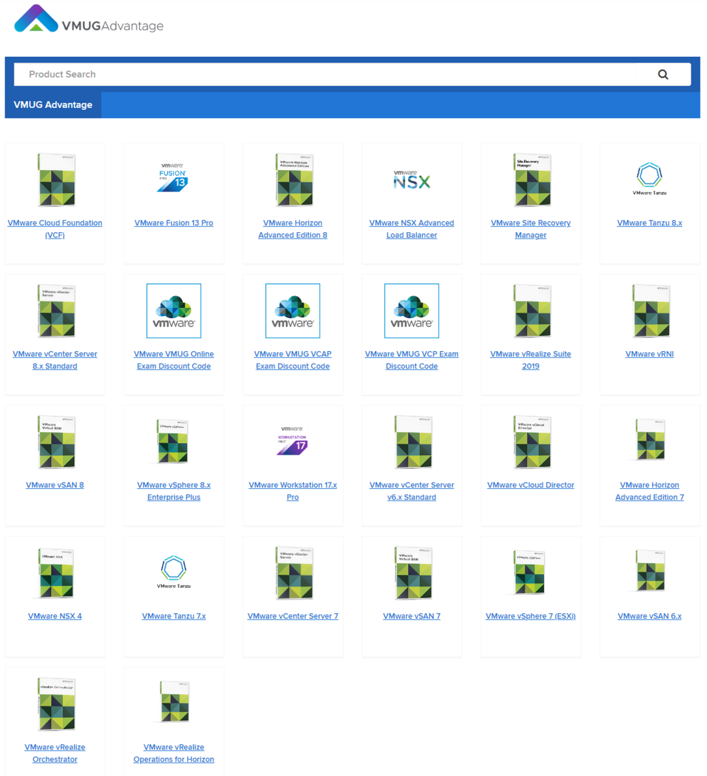Click the vSAN 7 box image

[413, 574]
